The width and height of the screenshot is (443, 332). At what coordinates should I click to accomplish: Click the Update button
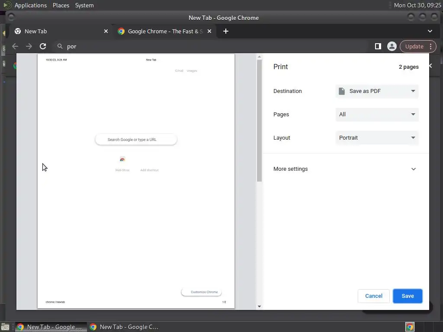click(x=414, y=46)
